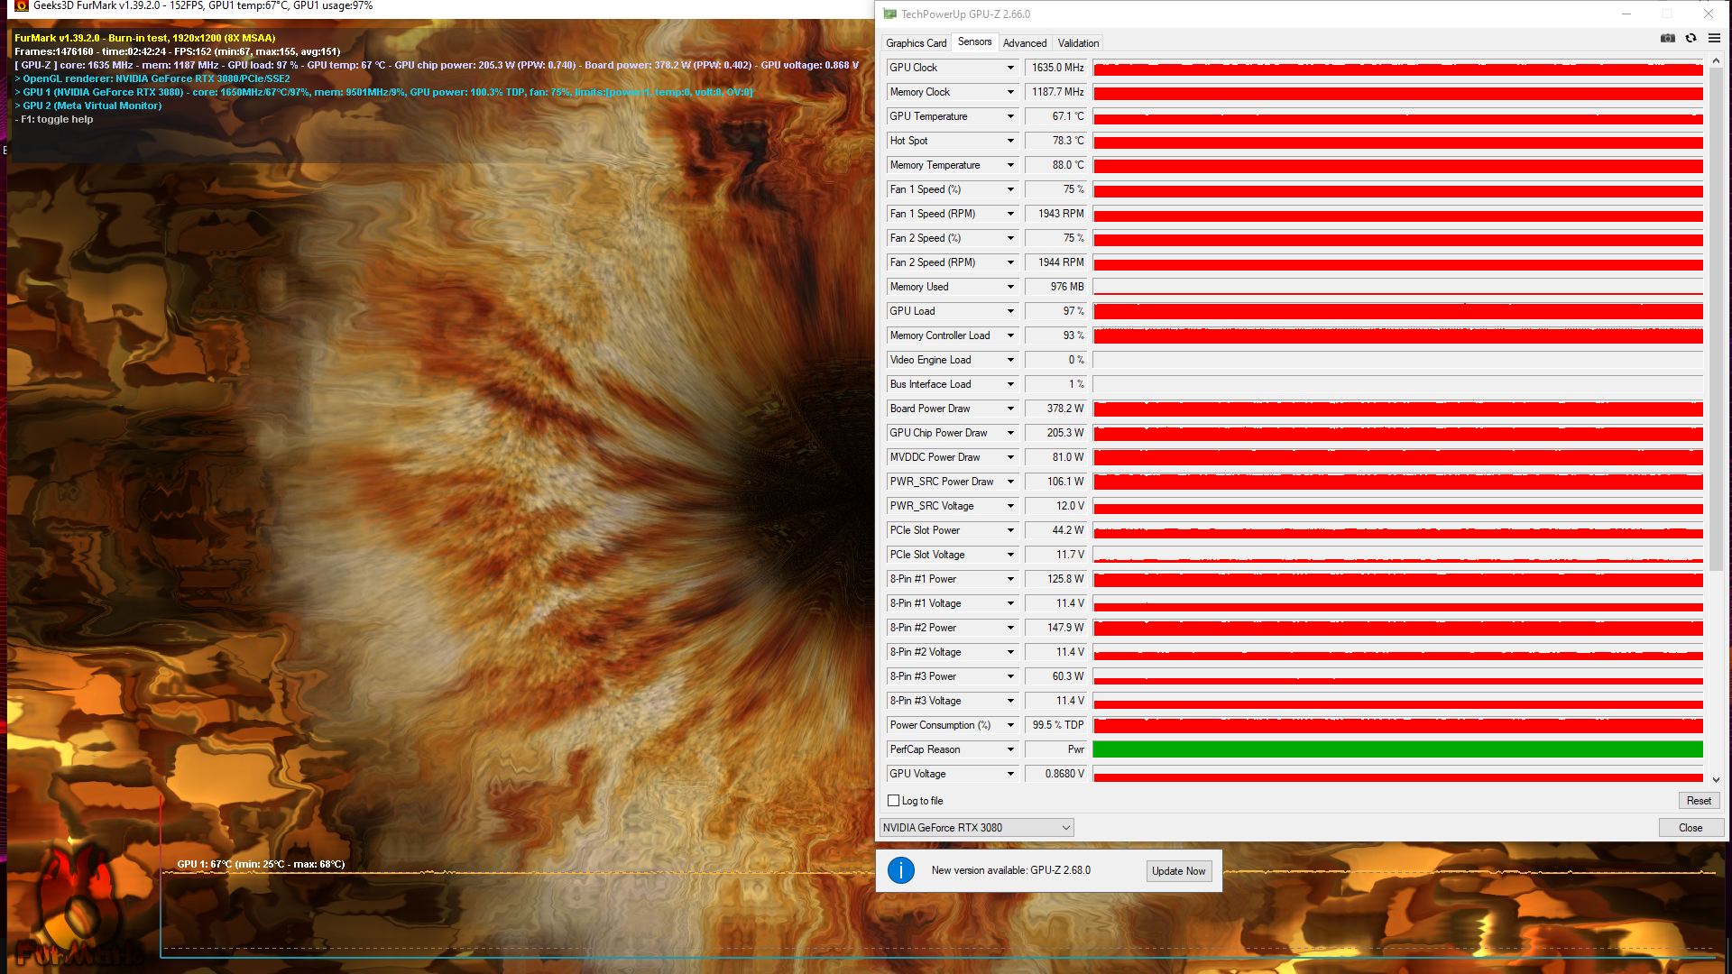1732x974 pixels.
Task: Open the Advanced tab
Action: click(1025, 43)
